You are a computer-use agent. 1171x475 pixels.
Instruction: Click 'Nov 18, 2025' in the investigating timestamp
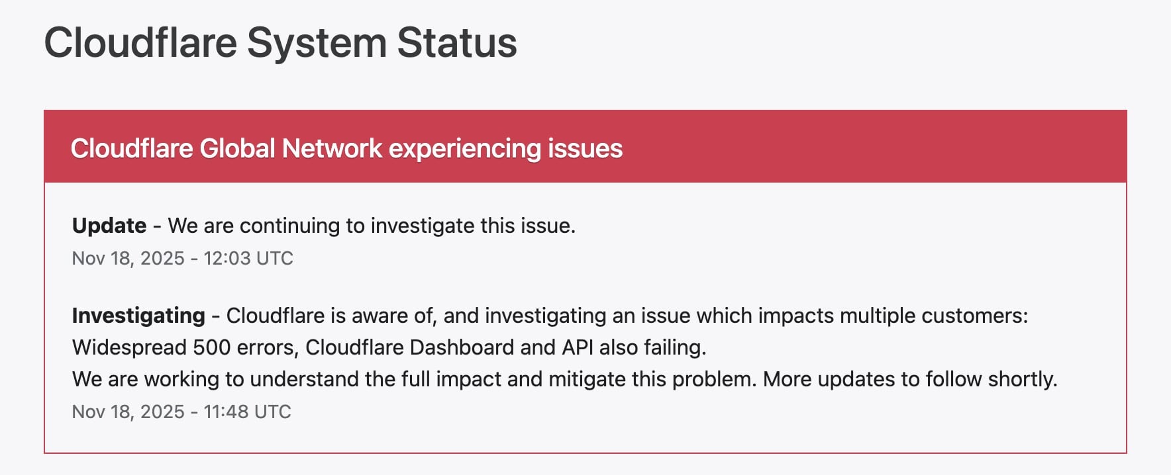point(128,411)
